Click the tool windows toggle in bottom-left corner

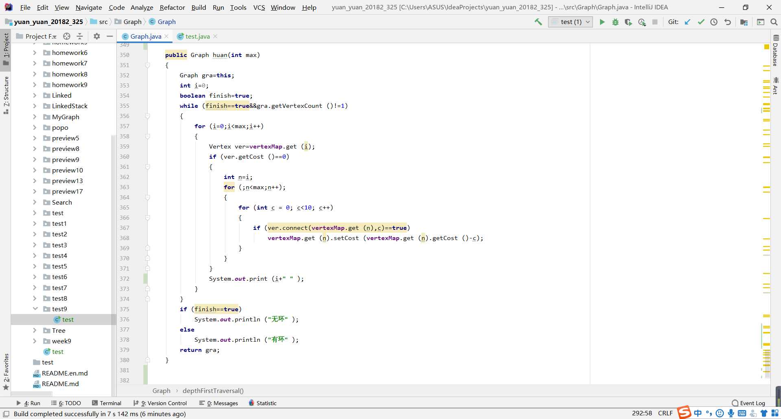tap(6, 414)
